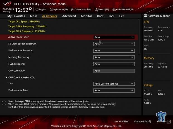Click memory capacity value 32768 MB
173x129 pixels.
click(x=163, y=67)
